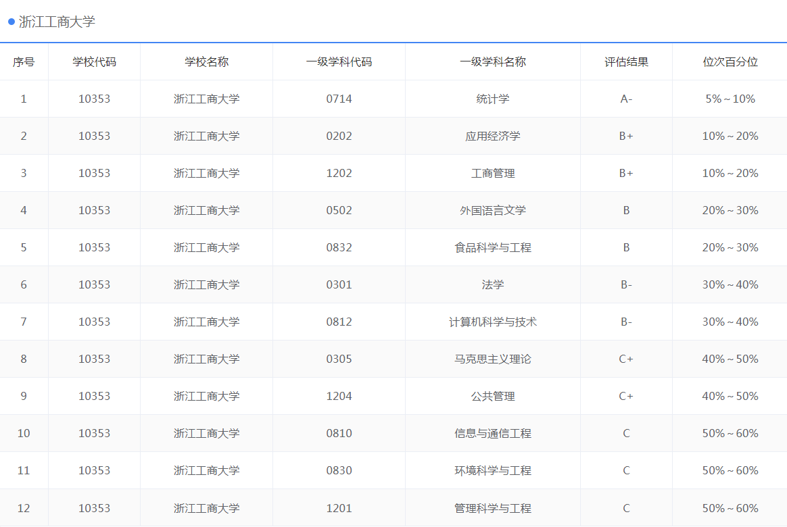787x527 pixels.
Task: Click the 20%～30% percentile in row 4
Action: [x=730, y=210]
